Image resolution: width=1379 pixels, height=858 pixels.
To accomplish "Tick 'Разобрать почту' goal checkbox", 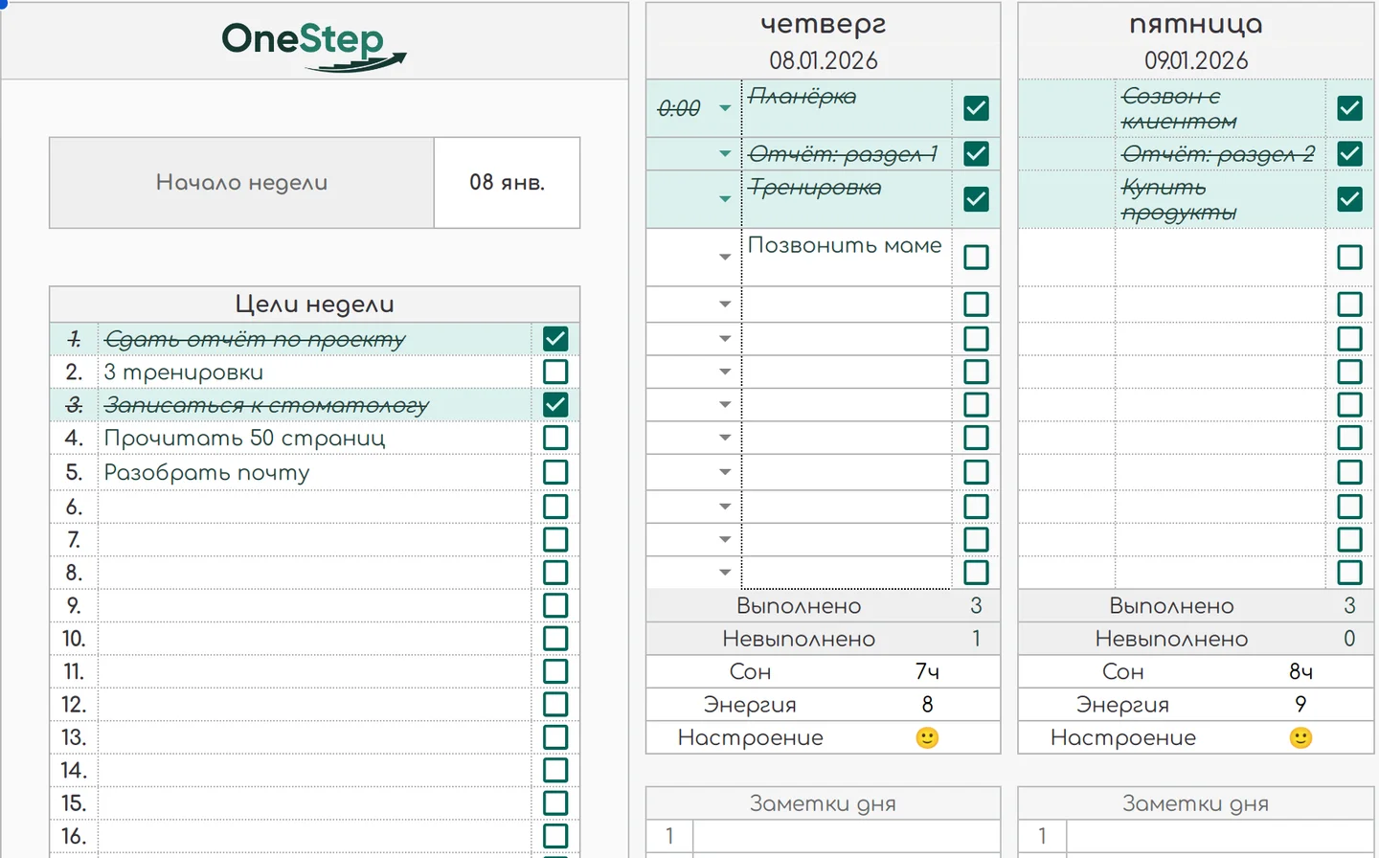I will [x=555, y=472].
